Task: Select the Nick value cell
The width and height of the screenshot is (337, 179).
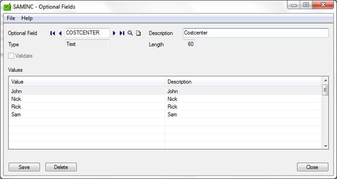Action: [x=87, y=99]
